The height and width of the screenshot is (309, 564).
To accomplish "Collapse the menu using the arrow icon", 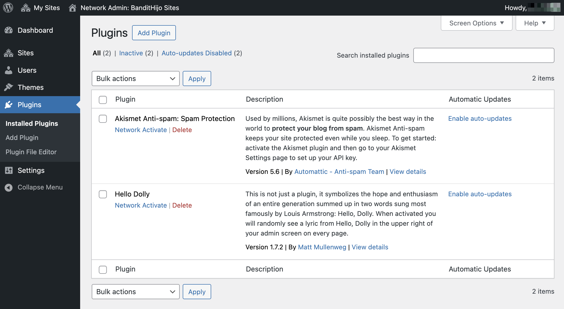I will (9, 187).
